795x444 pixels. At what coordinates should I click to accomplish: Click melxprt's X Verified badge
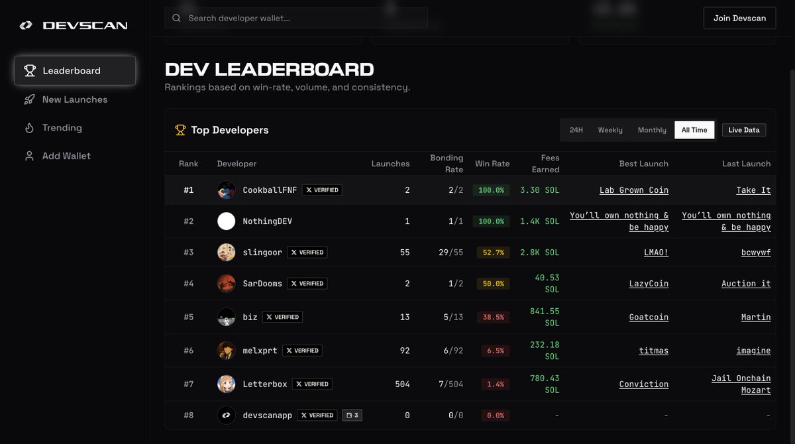point(302,351)
